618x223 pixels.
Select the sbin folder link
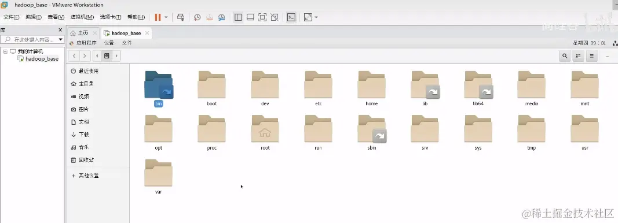tap(372, 132)
